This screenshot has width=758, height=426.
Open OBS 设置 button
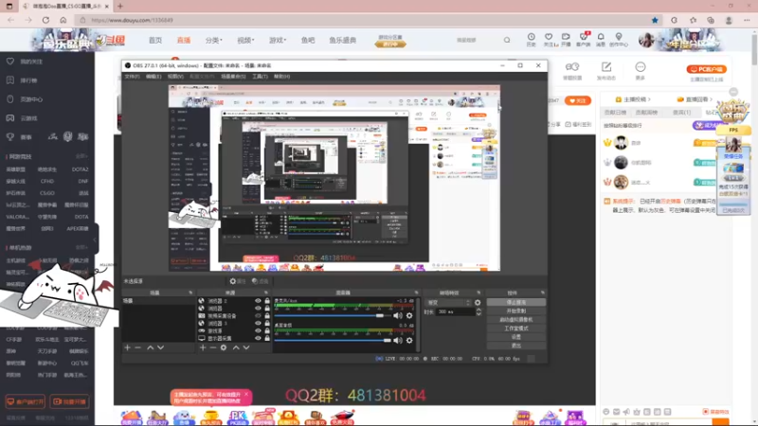(515, 337)
